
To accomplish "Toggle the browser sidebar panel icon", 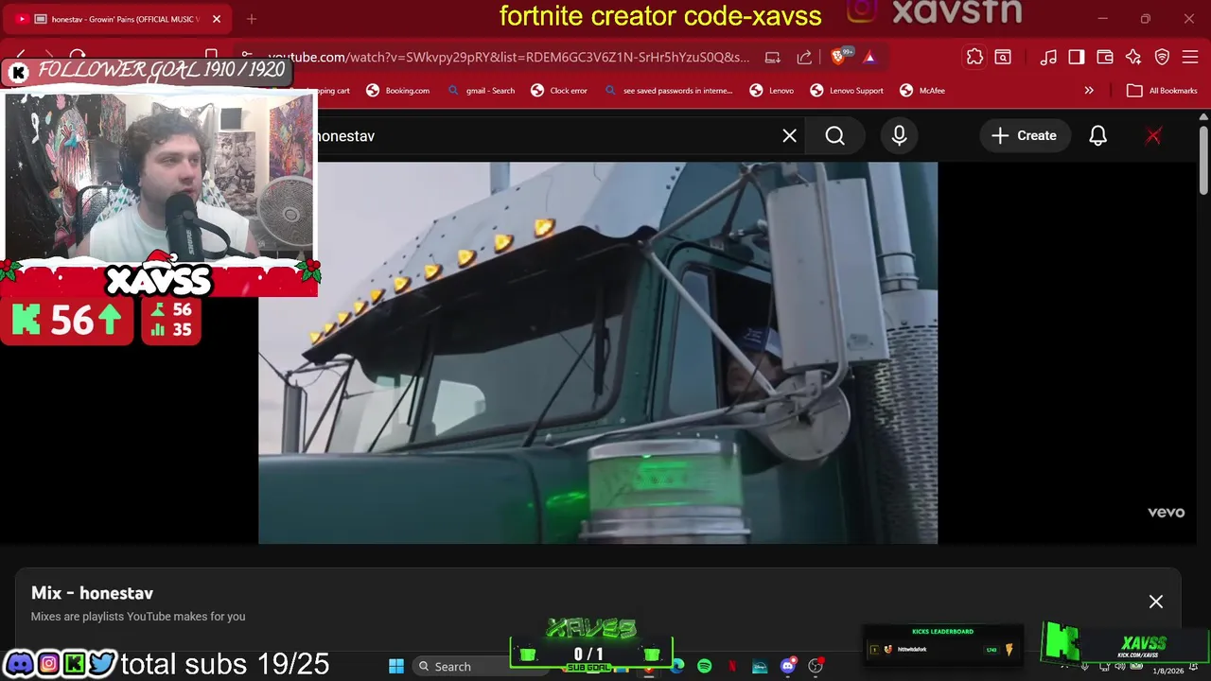I will point(1077,57).
